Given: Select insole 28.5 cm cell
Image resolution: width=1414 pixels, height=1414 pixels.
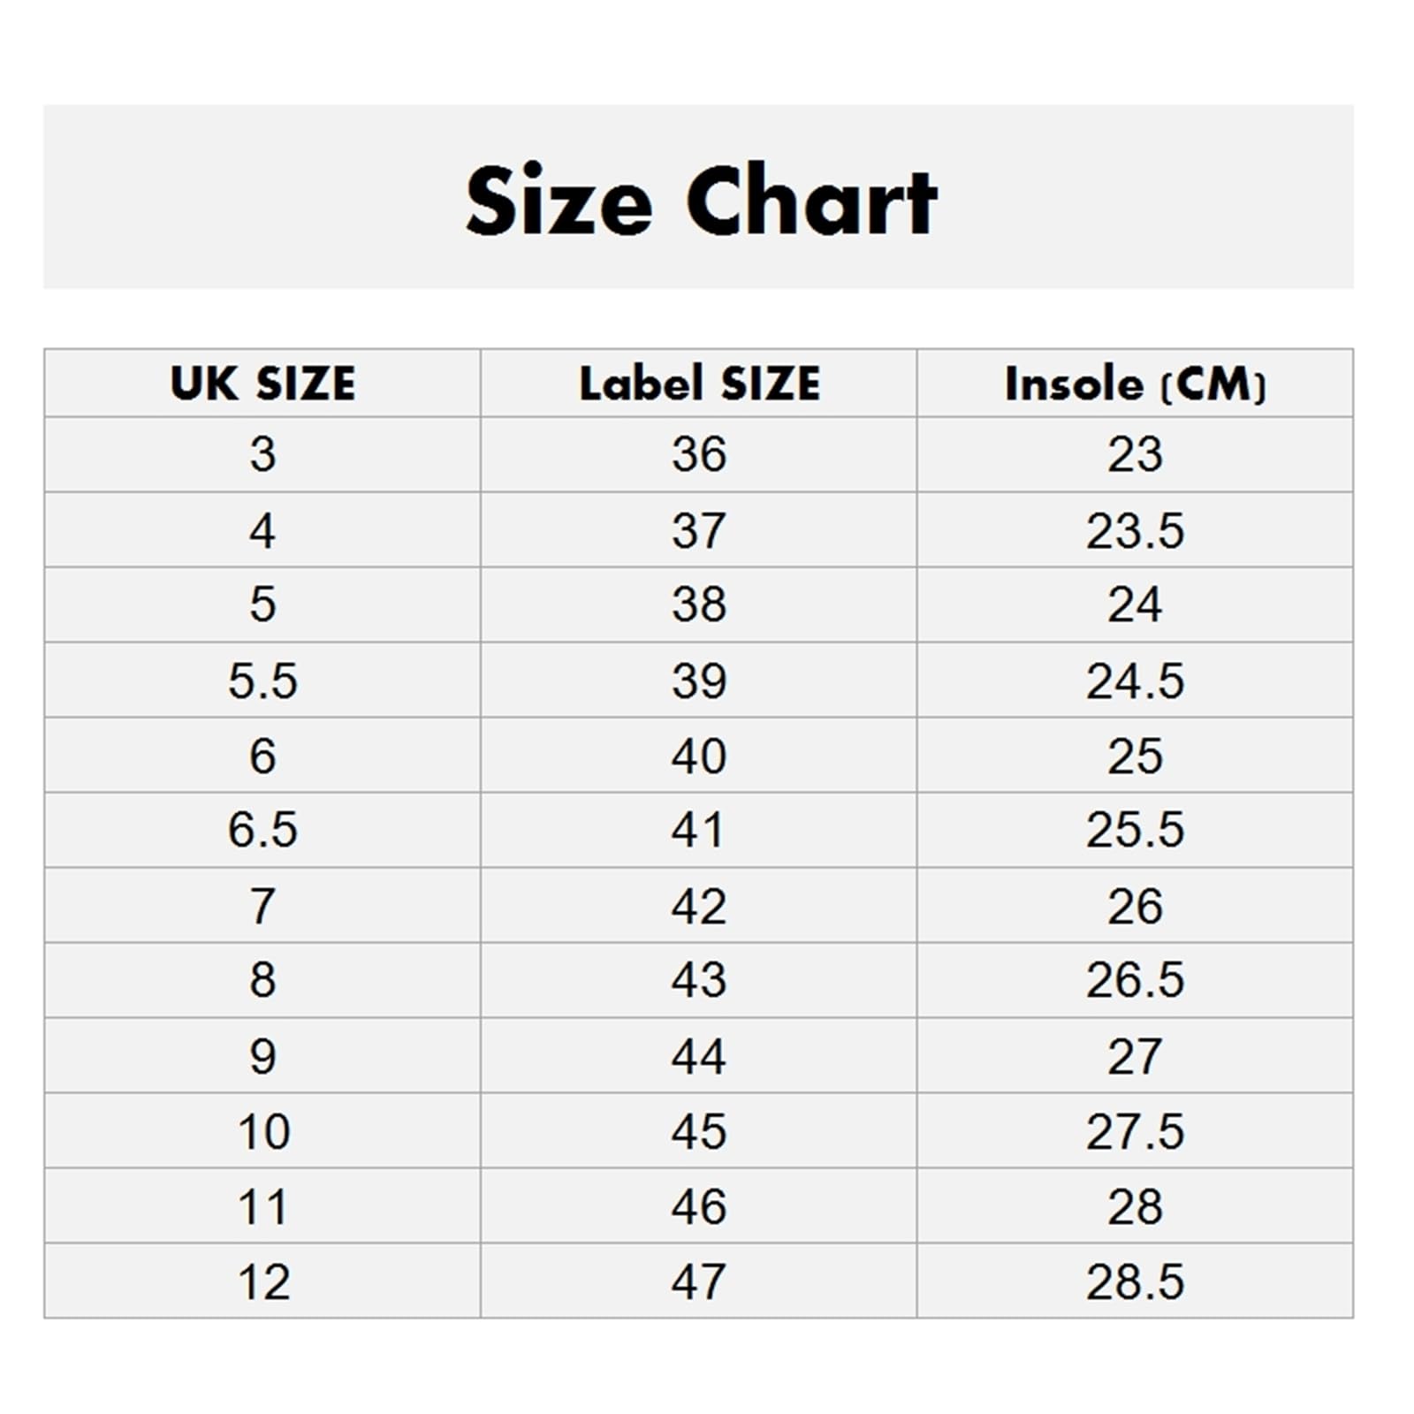Looking at the screenshot, I should point(1135,1281).
